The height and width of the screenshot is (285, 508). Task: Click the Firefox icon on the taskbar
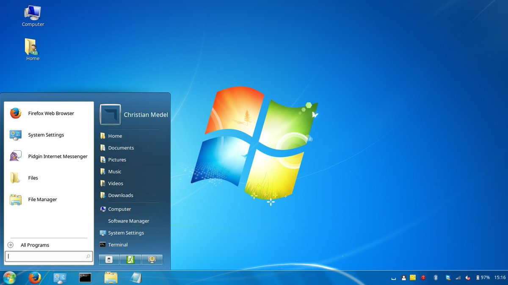click(x=35, y=277)
